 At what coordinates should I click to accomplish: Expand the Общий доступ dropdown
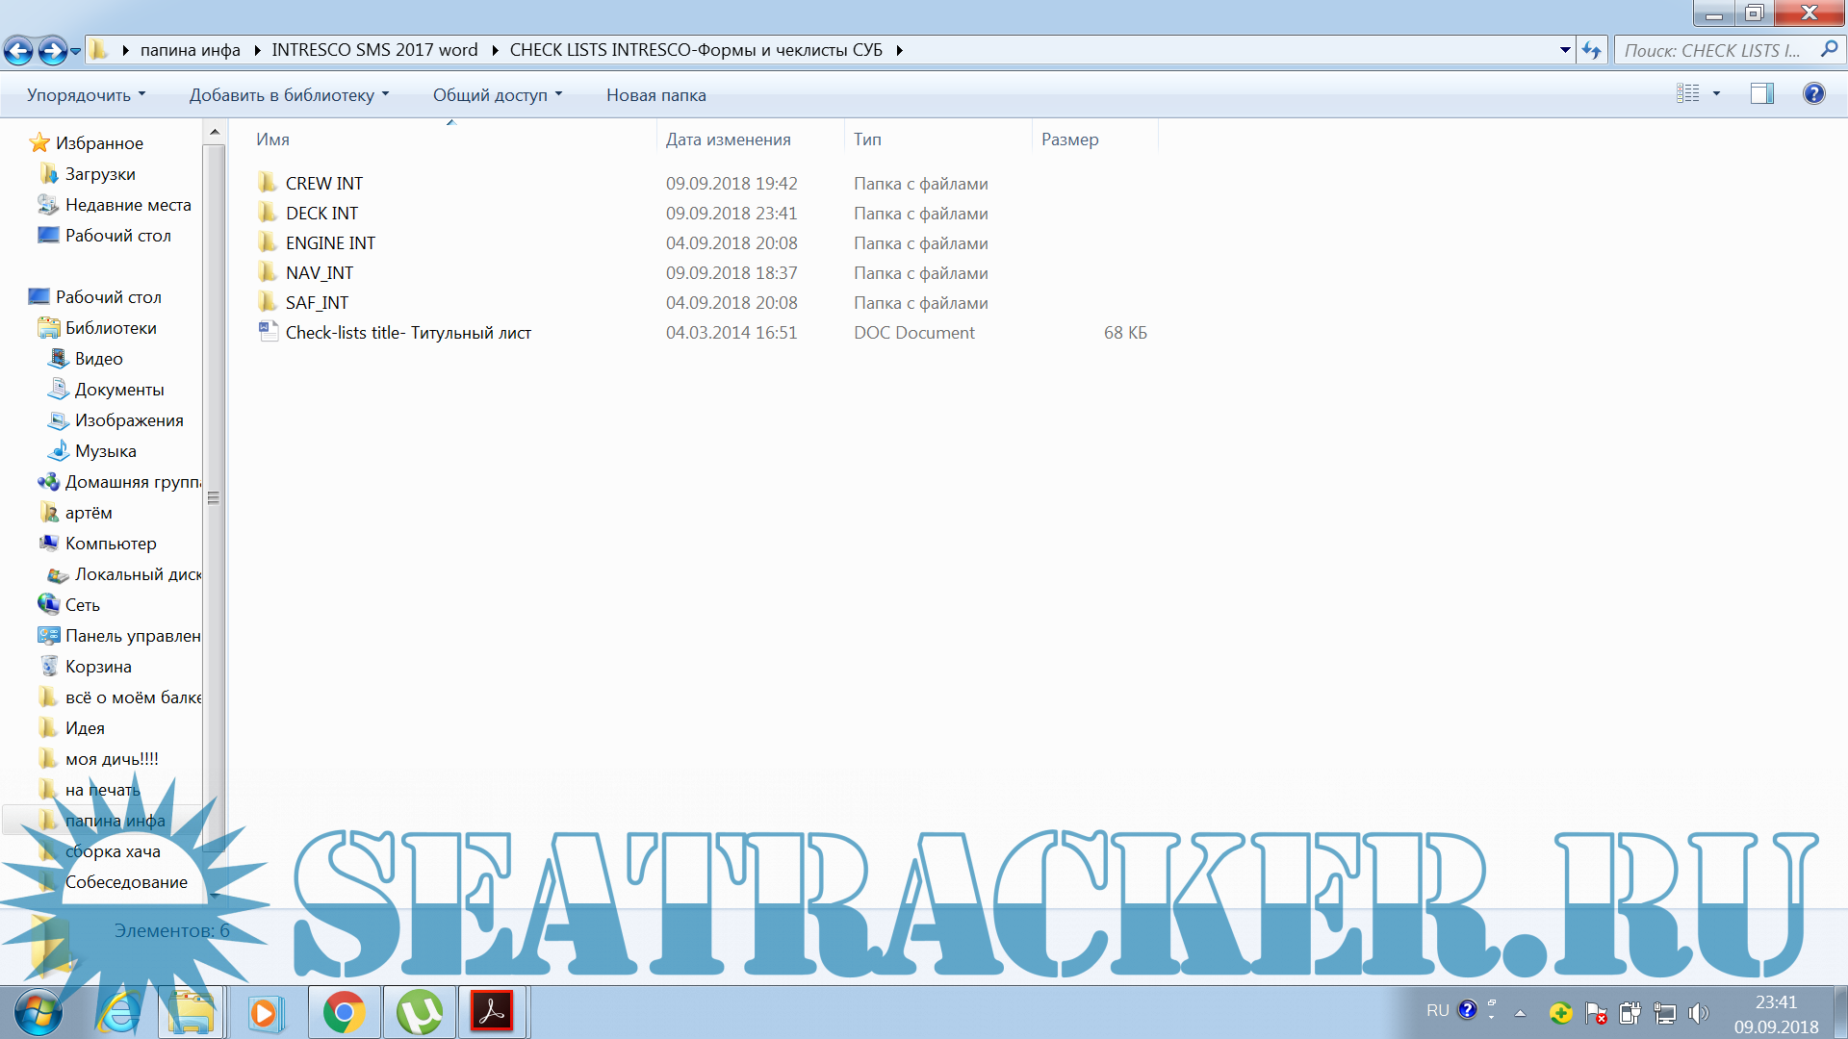click(x=497, y=95)
